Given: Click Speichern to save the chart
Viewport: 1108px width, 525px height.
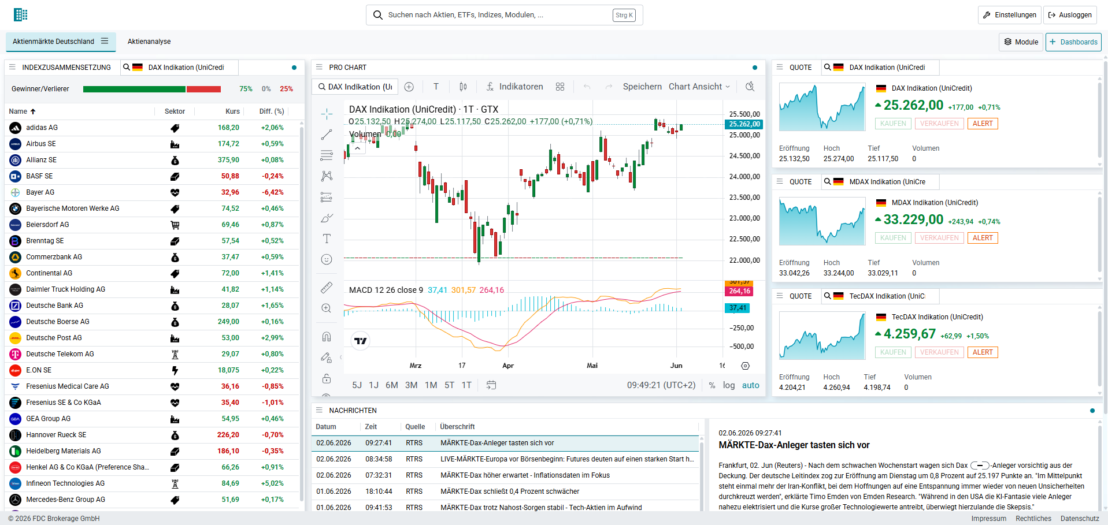Looking at the screenshot, I should (642, 87).
